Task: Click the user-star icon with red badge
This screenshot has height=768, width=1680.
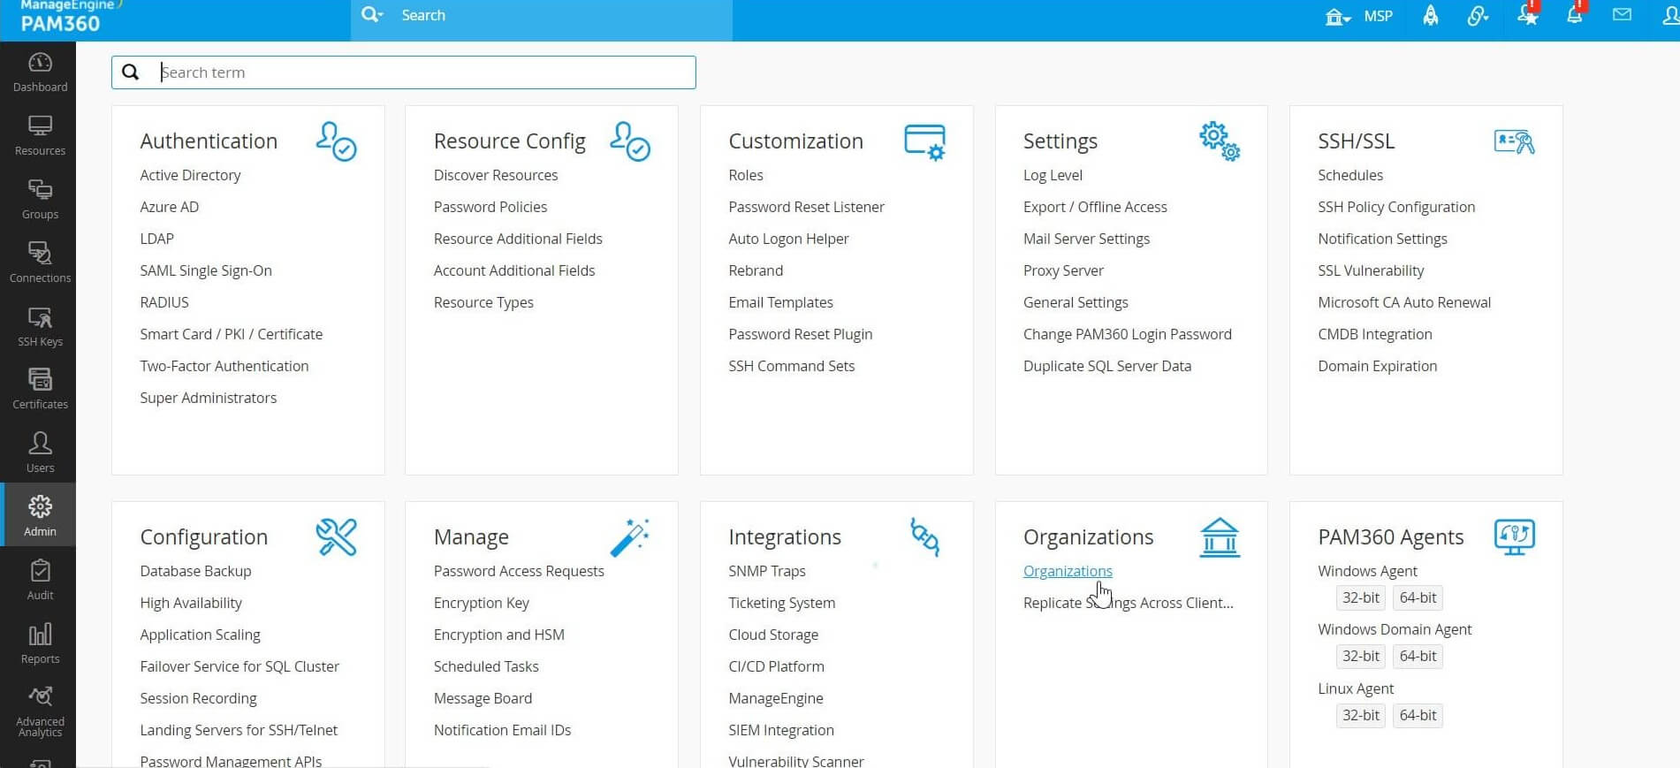Action: coord(1527,15)
